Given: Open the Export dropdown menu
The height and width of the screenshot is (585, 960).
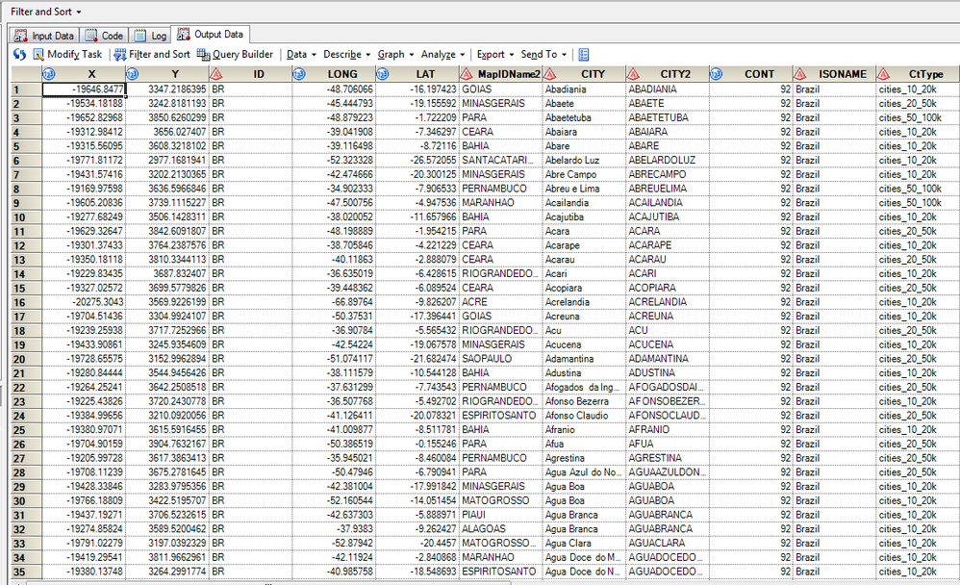Looking at the screenshot, I should click(495, 55).
